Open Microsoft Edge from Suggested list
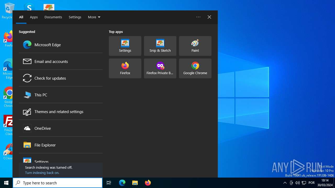The image size is (335, 188). (x=61, y=45)
